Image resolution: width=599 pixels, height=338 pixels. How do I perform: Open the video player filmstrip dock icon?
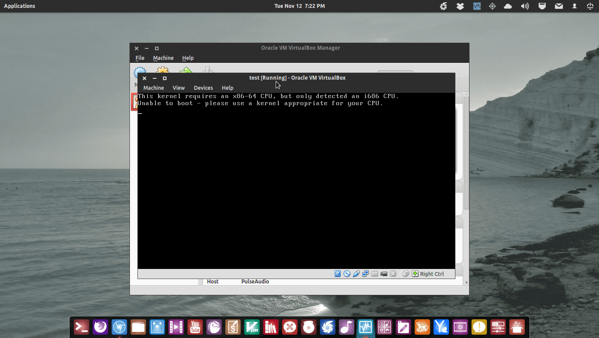tap(176, 327)
